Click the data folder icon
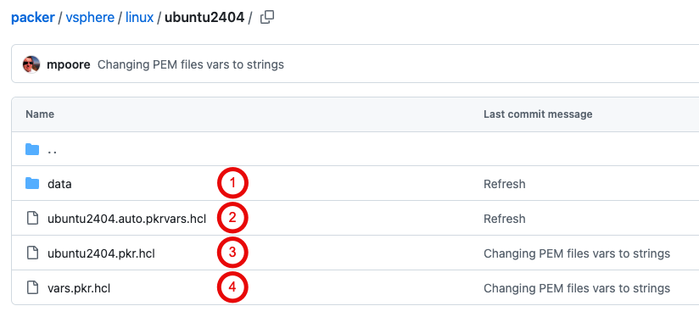 [x=32, y=183]
